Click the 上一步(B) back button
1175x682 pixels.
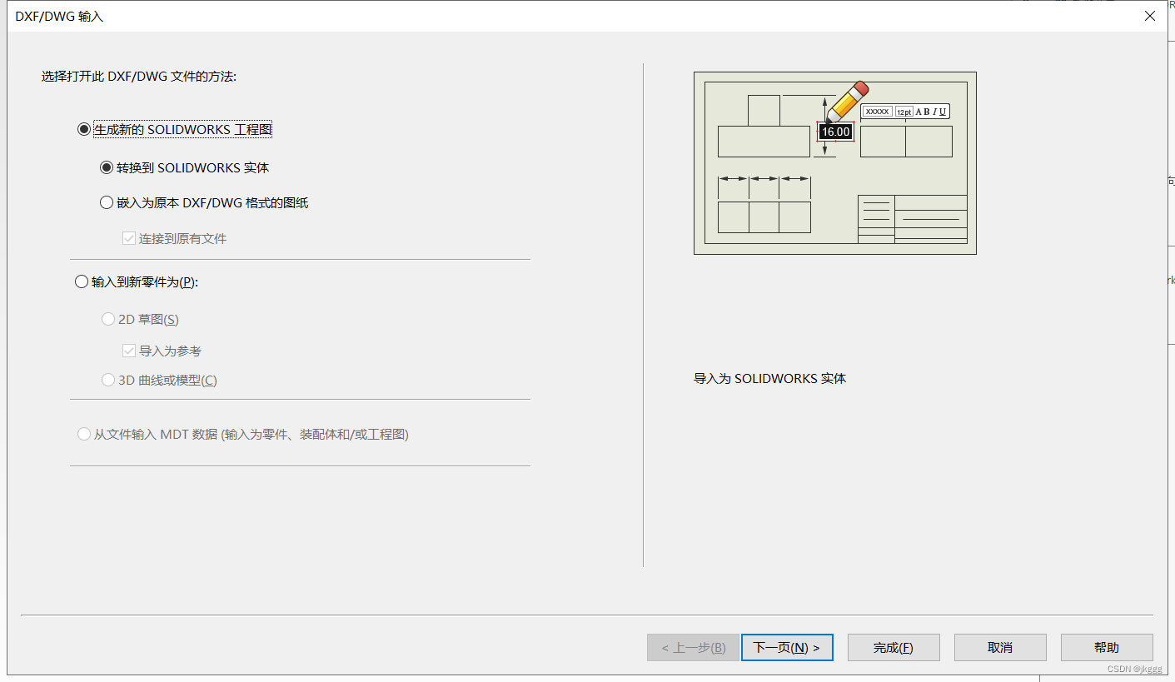coord(693,647)
